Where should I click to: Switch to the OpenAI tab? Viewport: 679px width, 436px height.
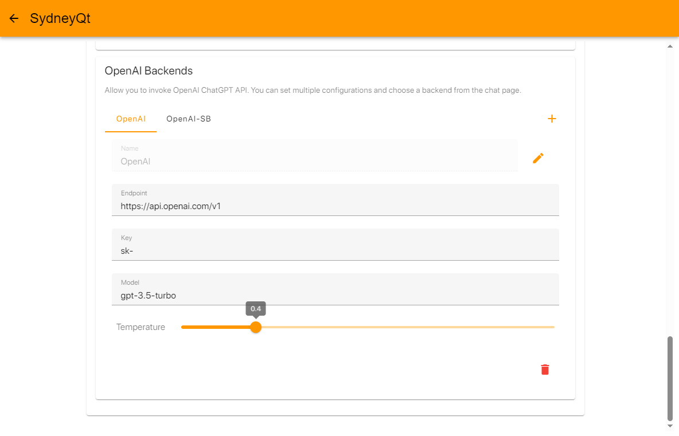pyautogui.click(x=131, y=119)
